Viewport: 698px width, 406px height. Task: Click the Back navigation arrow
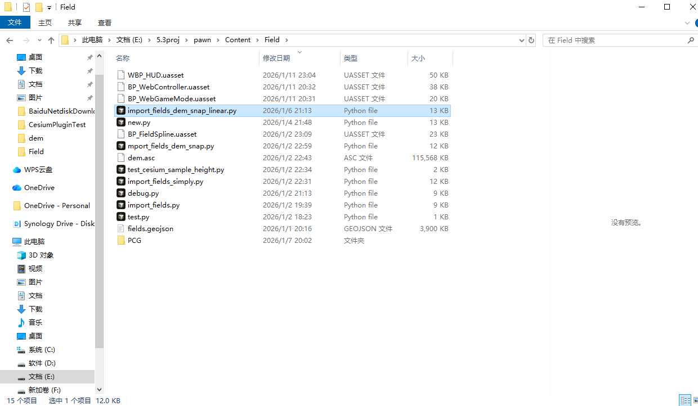coord(10,40)
